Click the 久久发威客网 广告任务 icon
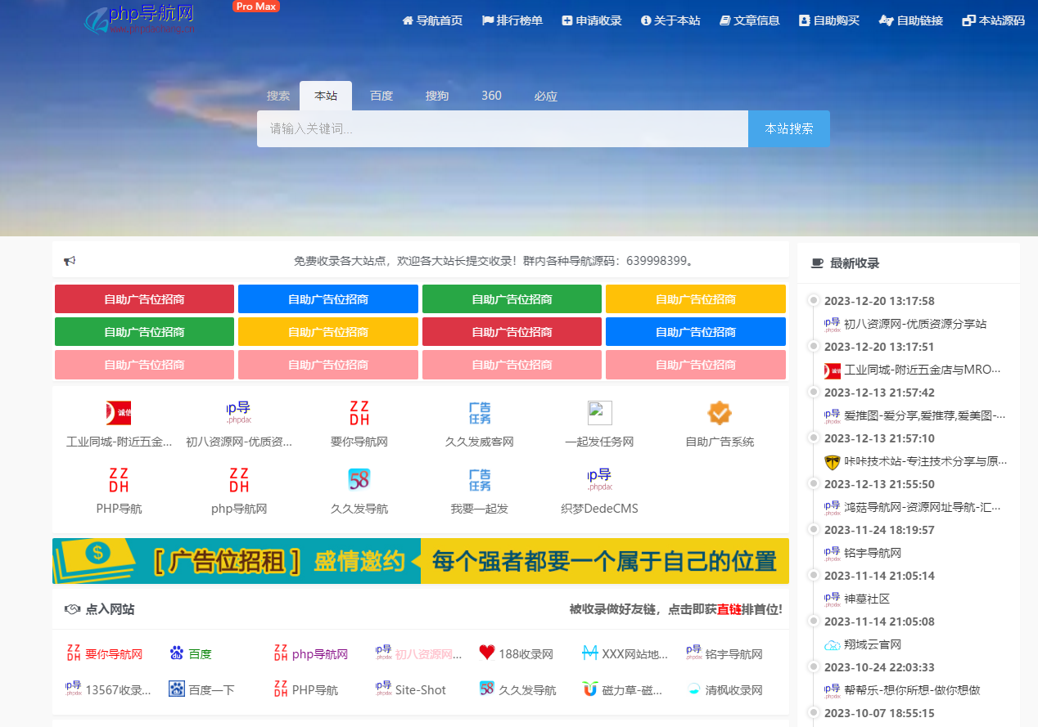Viewport: 1038px width, 727px height. [479, 413]
